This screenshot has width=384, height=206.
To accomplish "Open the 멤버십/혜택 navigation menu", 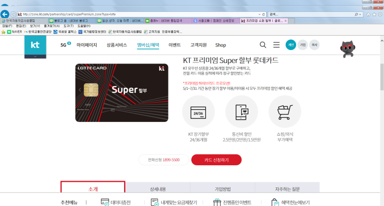I will 148,45.
